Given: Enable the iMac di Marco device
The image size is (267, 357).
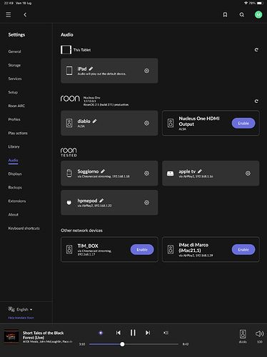Looking at the screenshot, I should (x=243, y=250).
